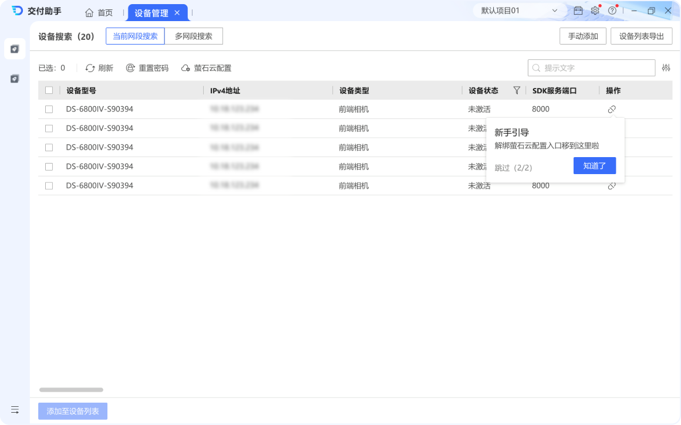Click unbind link icon in first row
The height and width of the screenshot is (425, 681).
(x=612, y=109)
